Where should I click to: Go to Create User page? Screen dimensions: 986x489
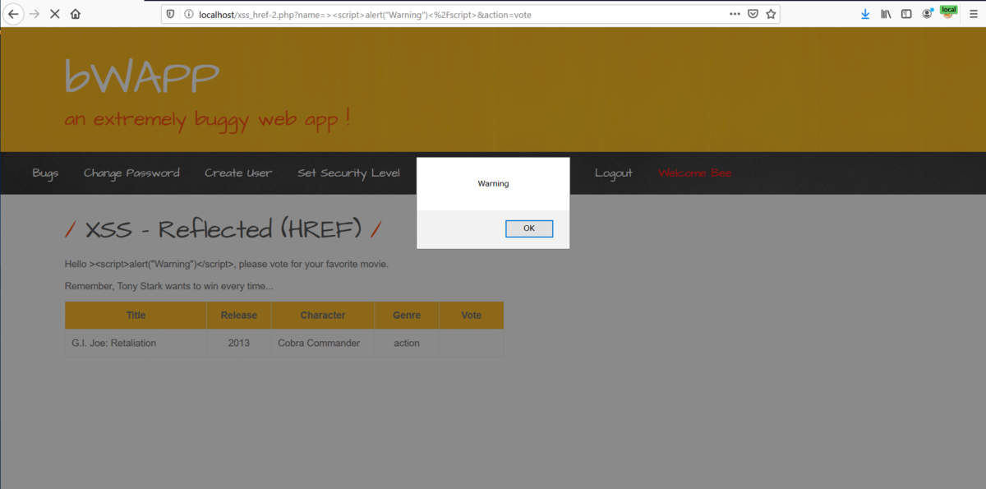(x=238, y=173)
